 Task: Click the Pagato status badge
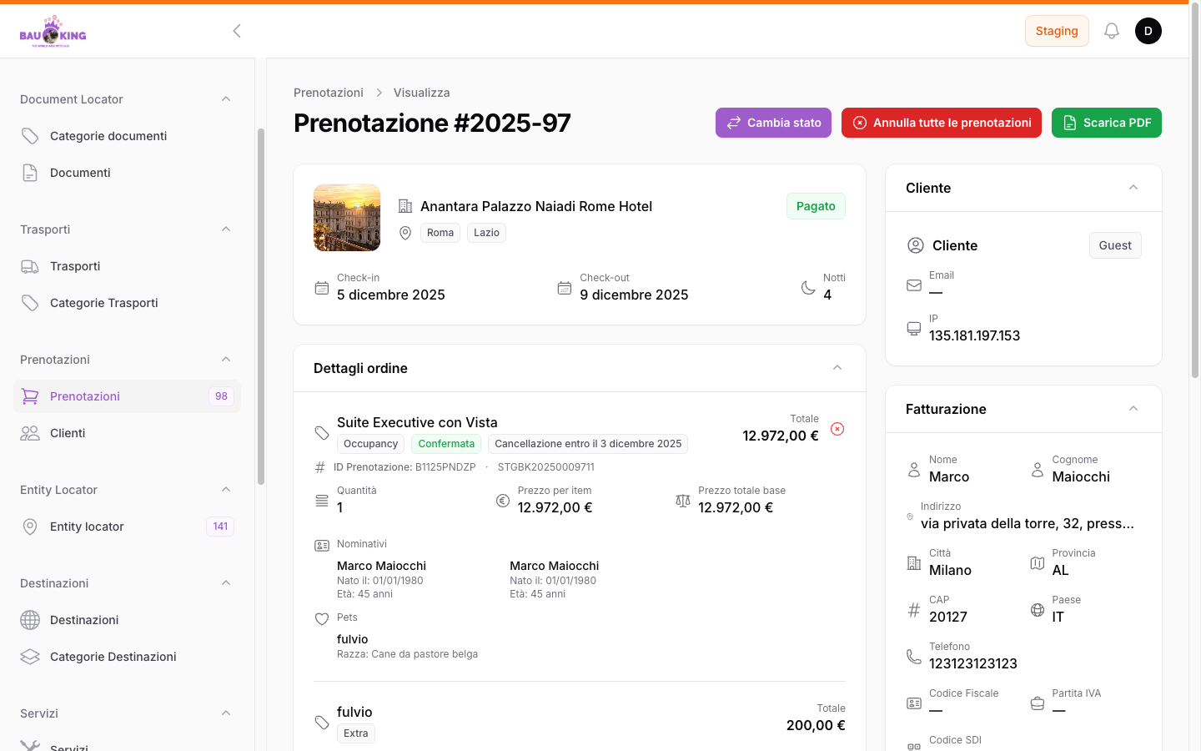(816, 206)
